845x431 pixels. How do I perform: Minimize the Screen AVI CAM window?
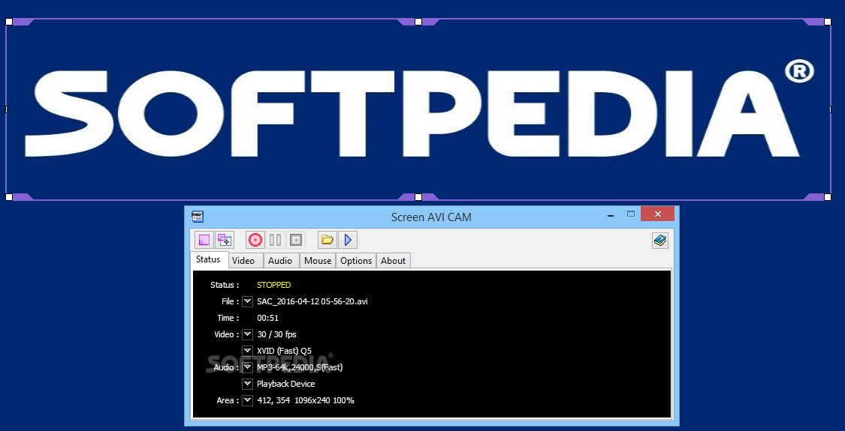point(611,214)
